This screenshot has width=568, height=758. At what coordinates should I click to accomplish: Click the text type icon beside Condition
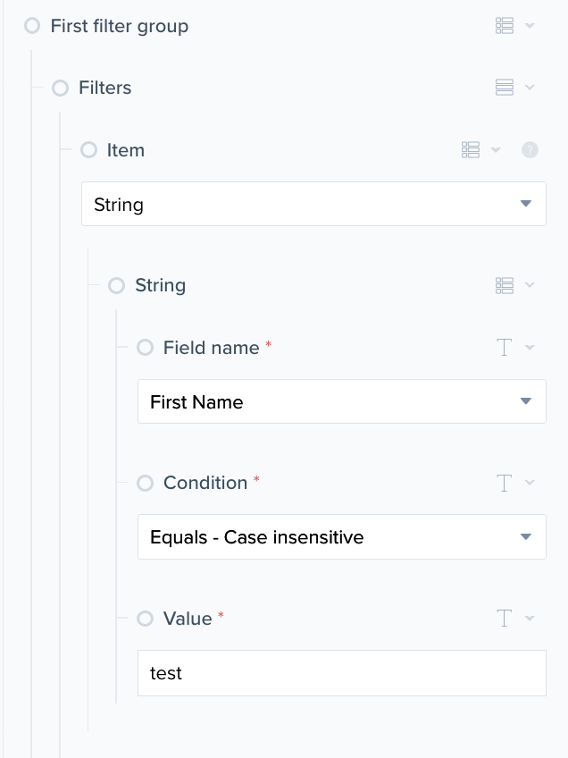pos(504,483)
